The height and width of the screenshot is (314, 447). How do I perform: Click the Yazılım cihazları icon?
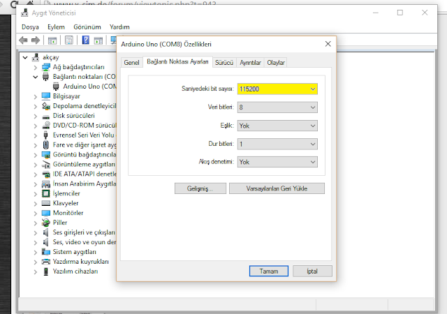click(x=45, y=271)
